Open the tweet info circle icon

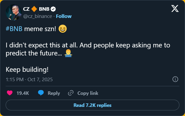point(175,79)
